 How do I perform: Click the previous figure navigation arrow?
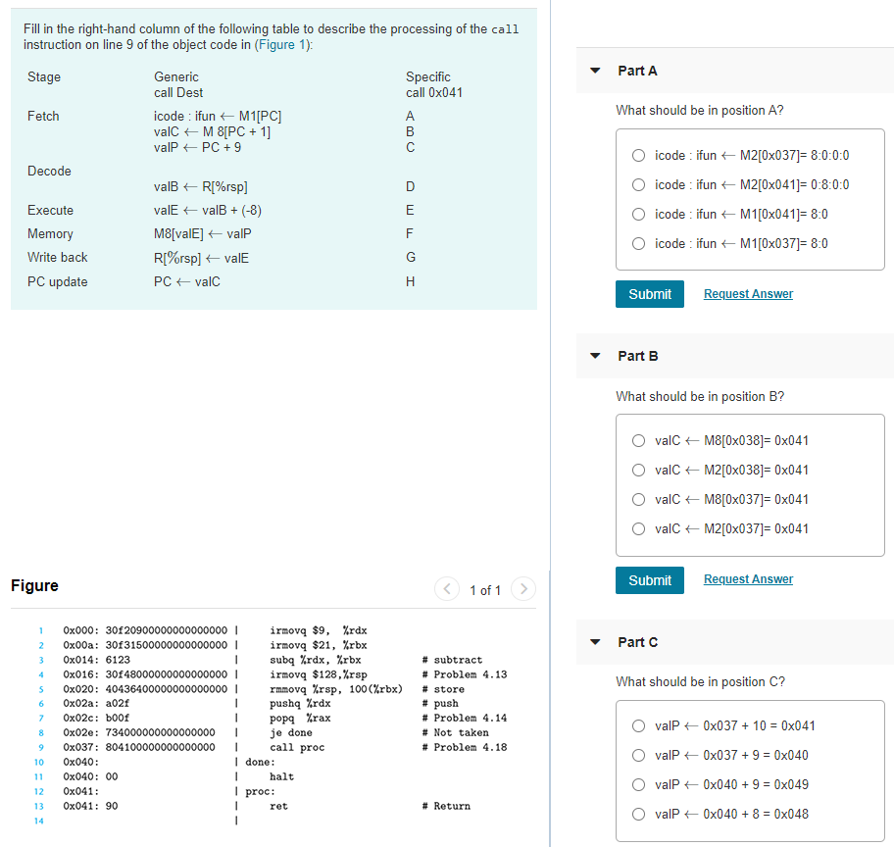447,589
